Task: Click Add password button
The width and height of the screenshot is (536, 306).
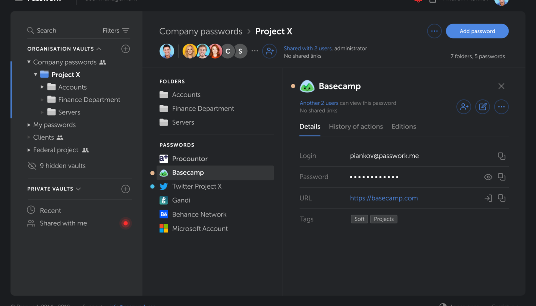Action: pos(477,31)
